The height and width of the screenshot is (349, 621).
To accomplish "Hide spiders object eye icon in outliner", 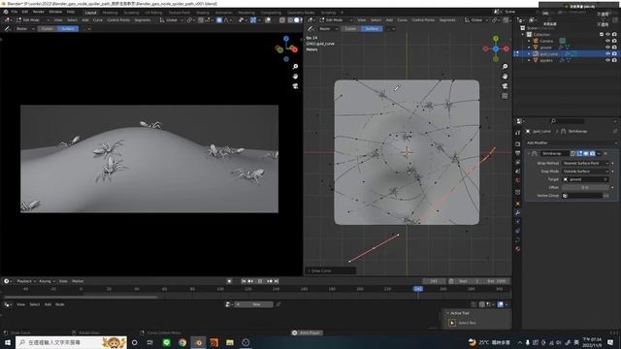I will (608, 60).
